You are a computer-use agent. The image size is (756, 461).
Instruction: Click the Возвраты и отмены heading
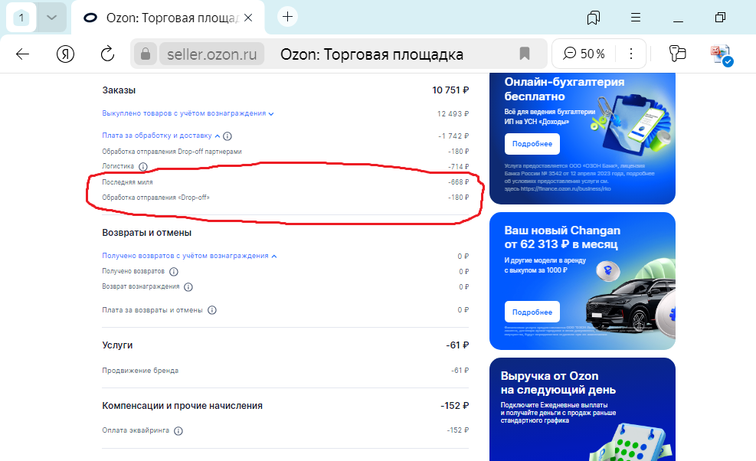pyautogui.click(x=146, y=233)
